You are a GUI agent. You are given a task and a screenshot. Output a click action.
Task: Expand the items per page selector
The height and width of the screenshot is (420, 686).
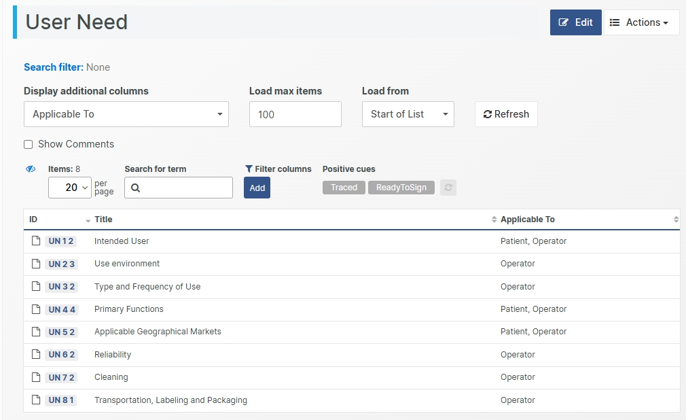[70, 188]
